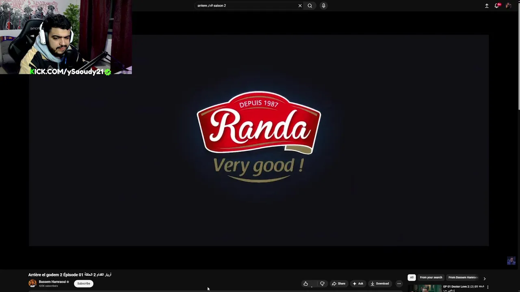Viewport: 520px width, 292px height.
Task: Click the magnifier search button
Action: [x=310, y=6]
